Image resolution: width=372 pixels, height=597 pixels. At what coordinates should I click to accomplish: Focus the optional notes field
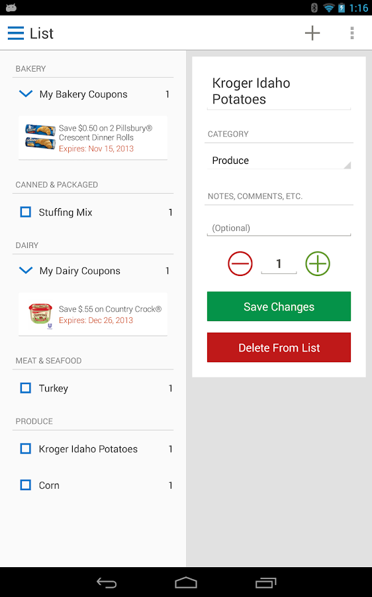click(x=279, y=228)
